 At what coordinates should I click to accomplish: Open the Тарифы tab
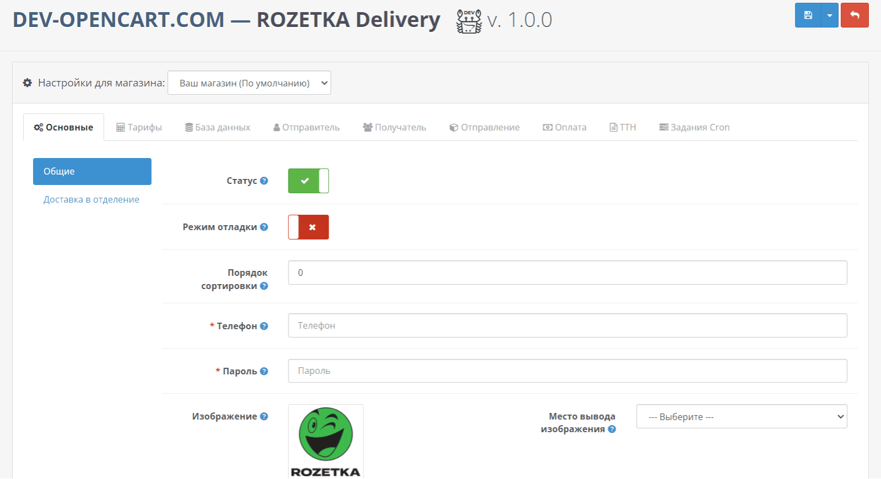[139, 127]
